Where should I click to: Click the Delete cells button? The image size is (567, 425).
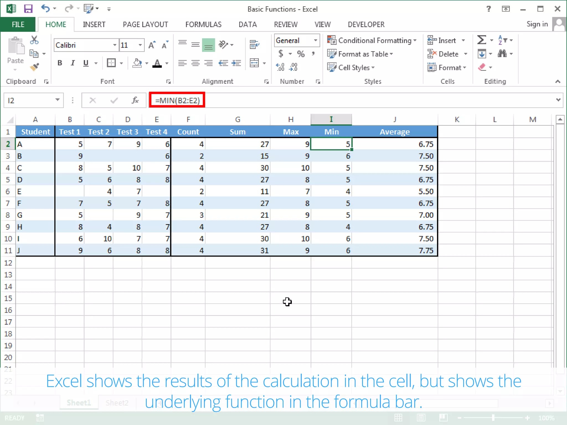(x=443, y=54)
